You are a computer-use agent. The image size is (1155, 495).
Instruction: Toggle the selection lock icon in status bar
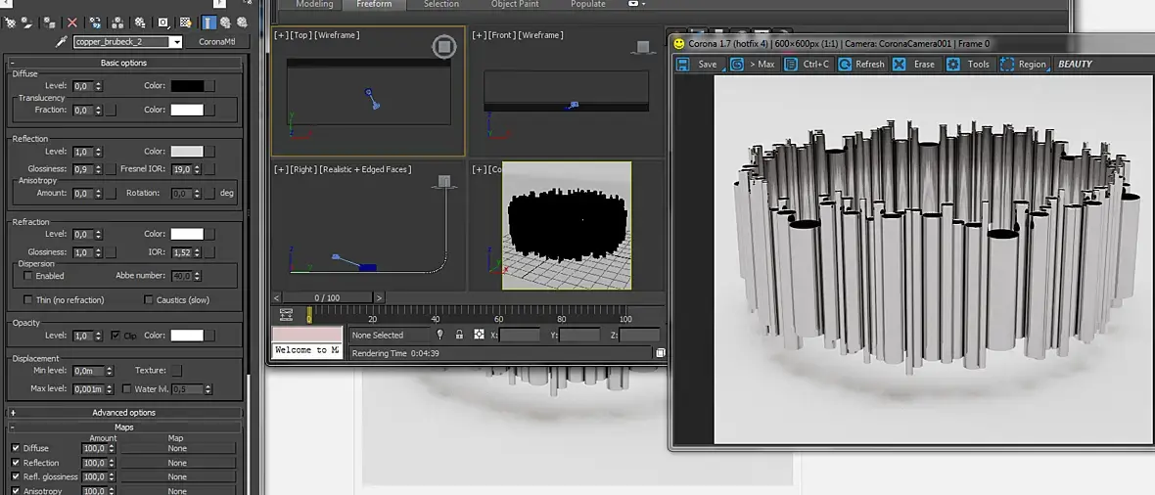(x=459, y=335)
